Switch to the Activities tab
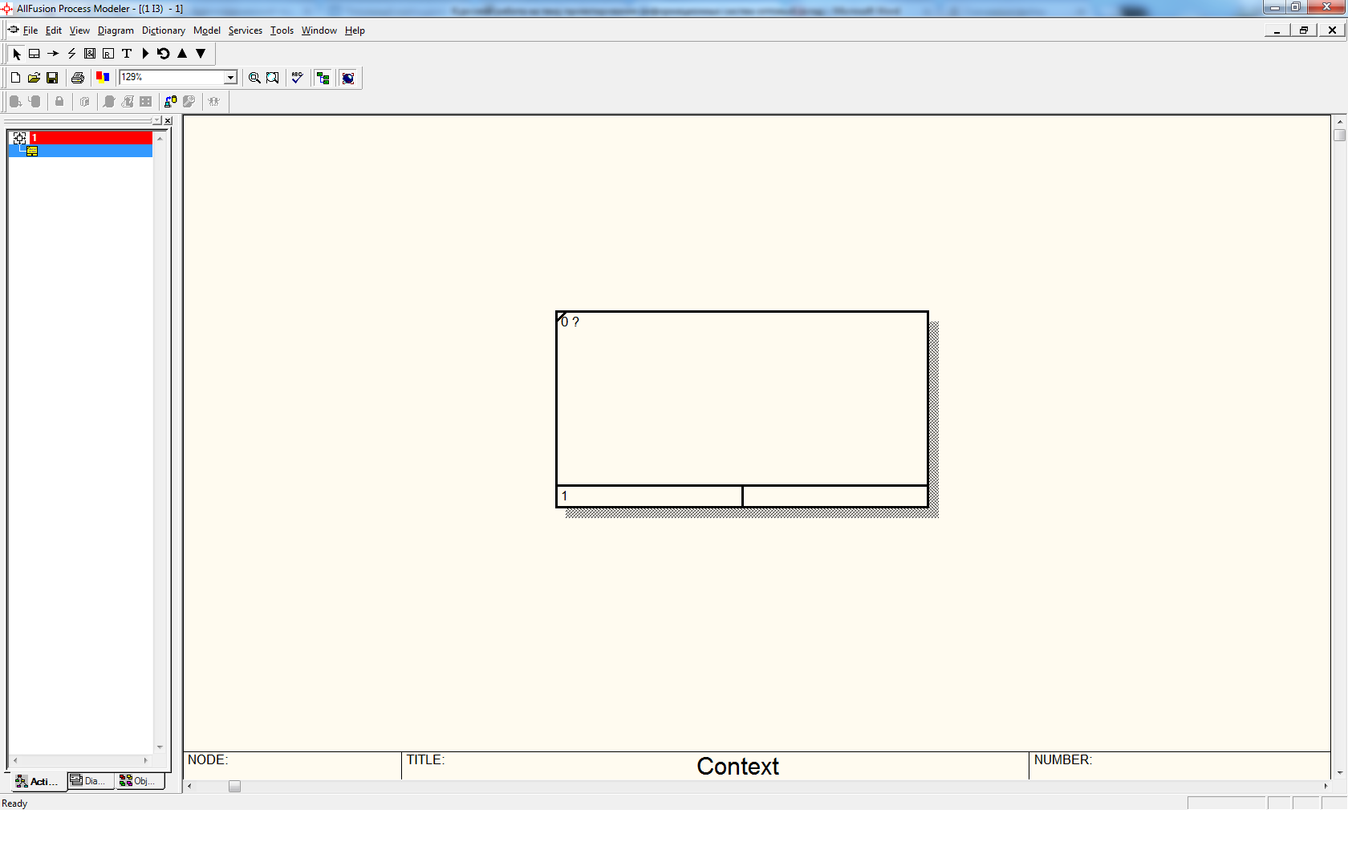The width and height of the screenshot is (1348, 842). tap(36, 781)
